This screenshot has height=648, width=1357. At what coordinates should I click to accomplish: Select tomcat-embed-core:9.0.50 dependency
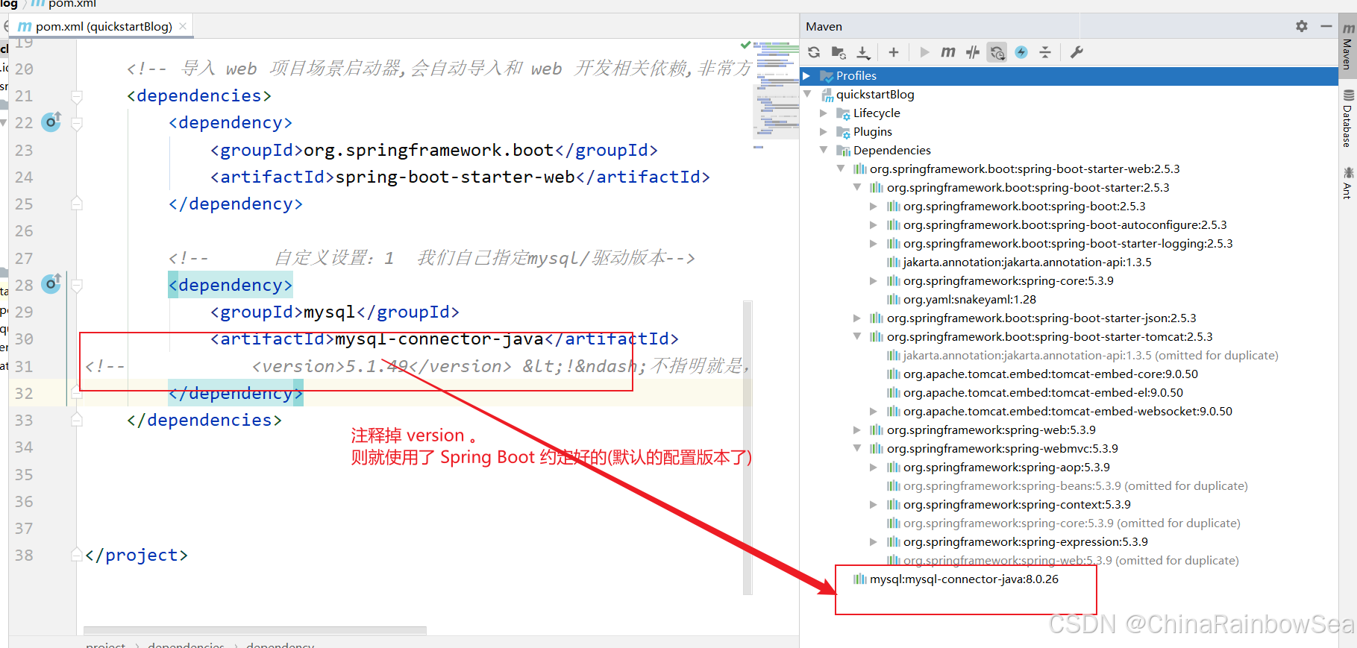click(1050, 374)
